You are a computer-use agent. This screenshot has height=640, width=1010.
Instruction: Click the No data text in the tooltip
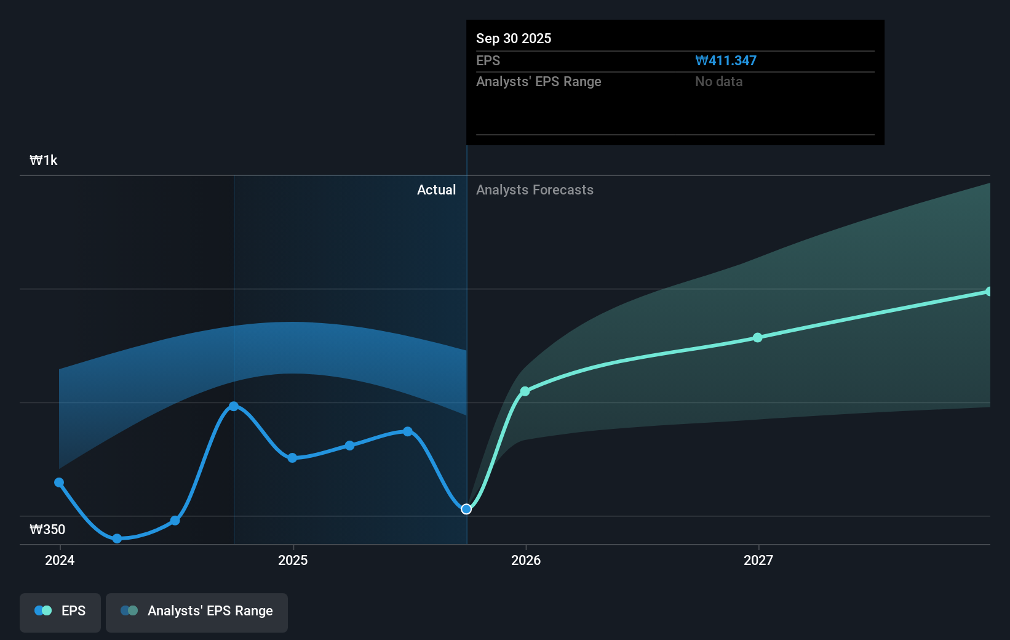718,81
